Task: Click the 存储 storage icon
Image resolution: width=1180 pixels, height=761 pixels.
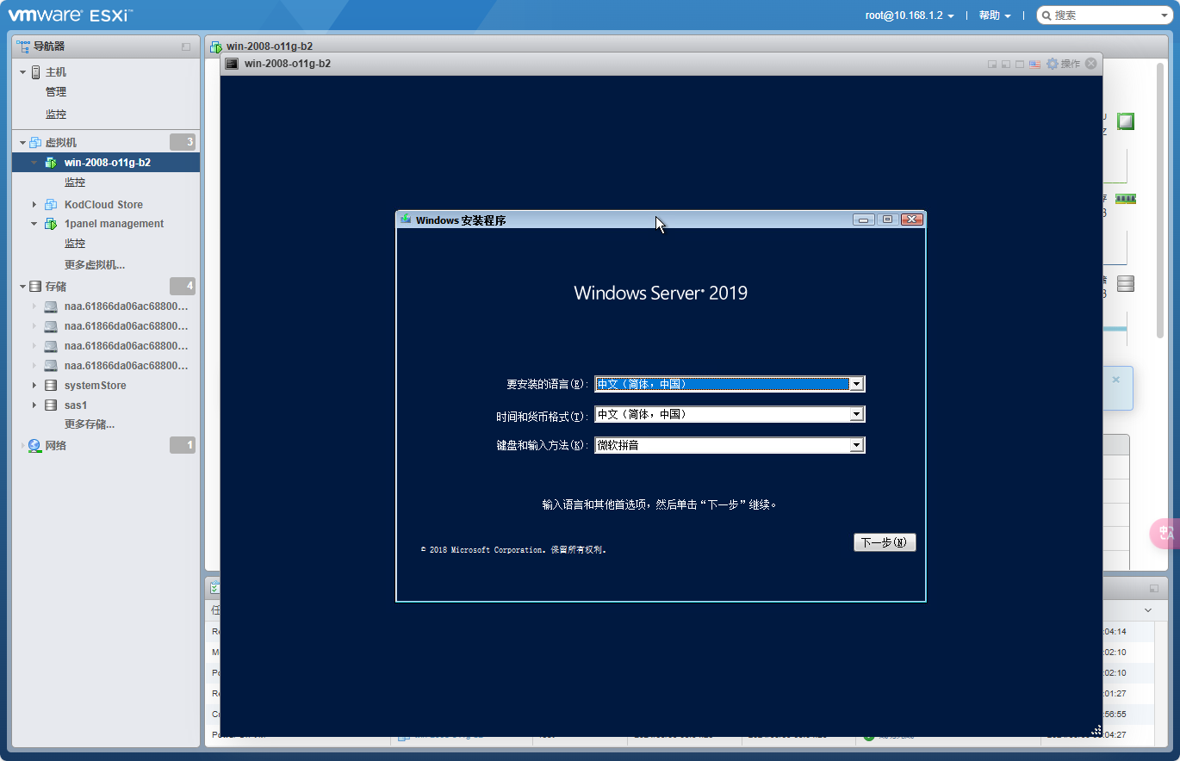Action: point(35,286)
